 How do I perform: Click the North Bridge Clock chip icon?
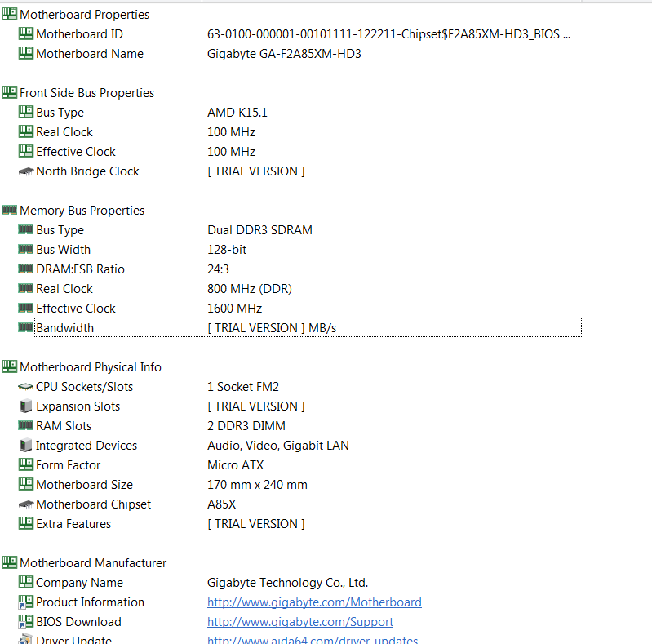26,171
